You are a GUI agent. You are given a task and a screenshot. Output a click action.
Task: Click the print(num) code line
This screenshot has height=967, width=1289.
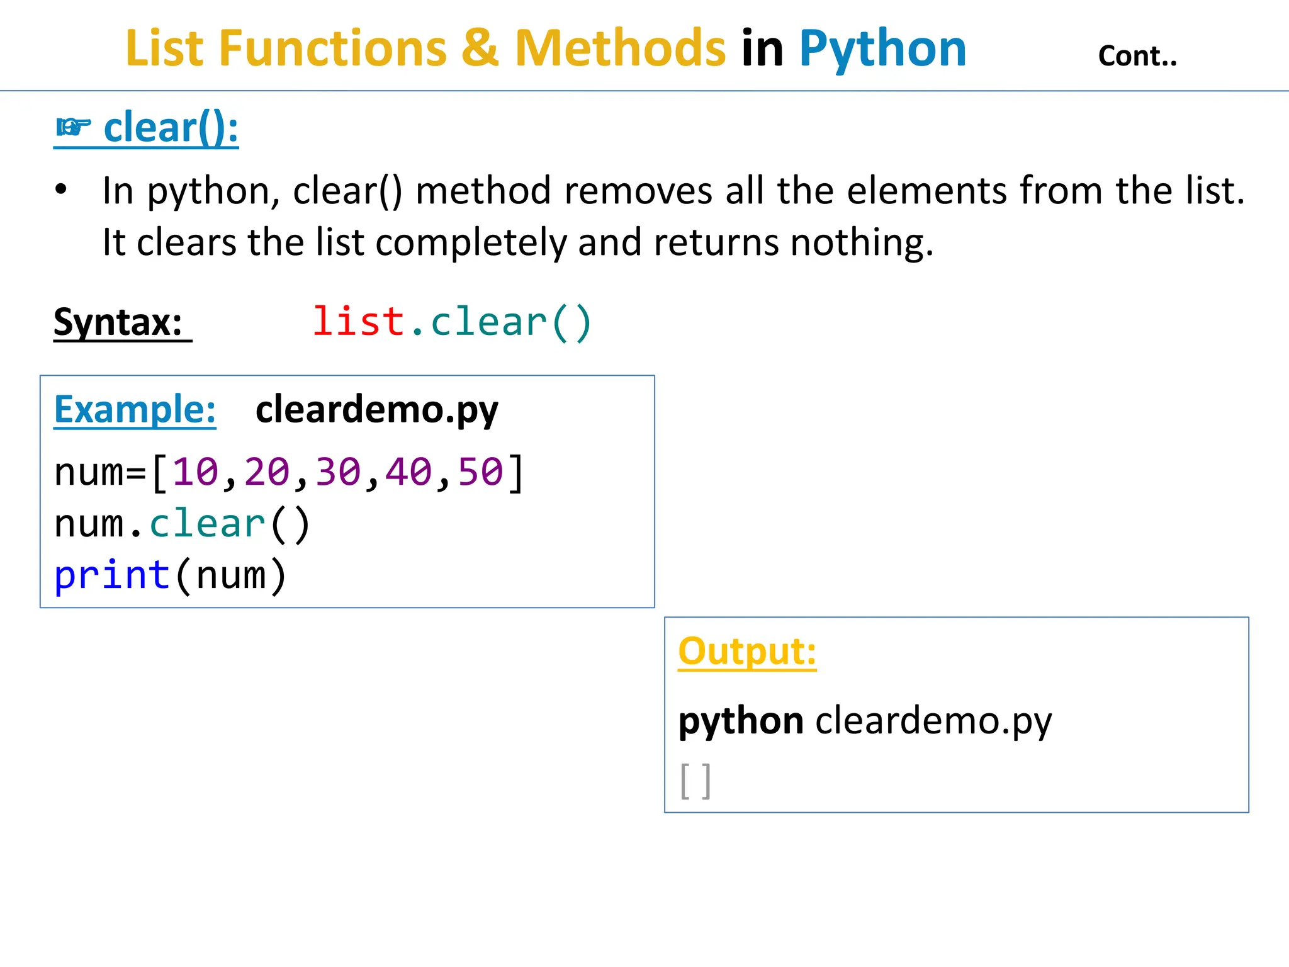point(171,575)
